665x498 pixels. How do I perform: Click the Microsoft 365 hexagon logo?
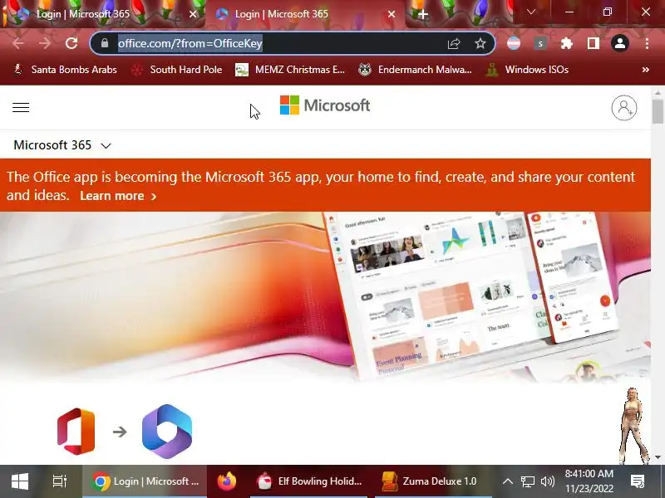(x=167, y=432)
